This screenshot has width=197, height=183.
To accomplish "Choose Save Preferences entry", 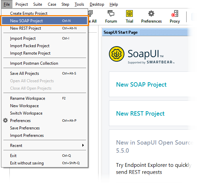I will point(45,128).
